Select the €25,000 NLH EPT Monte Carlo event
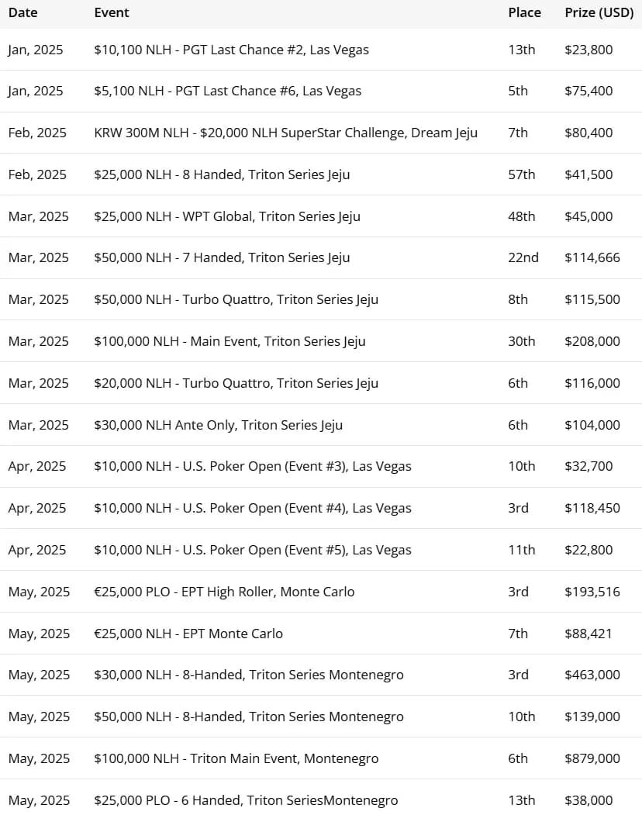Viewport: 642px width, 815px height. pos(188,634)
